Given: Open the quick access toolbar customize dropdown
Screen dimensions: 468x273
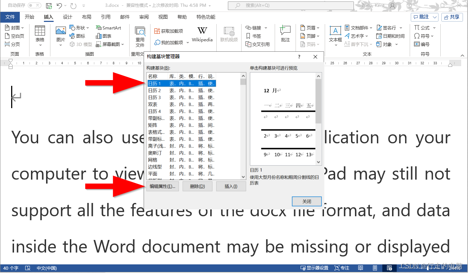Looking at the screenshot, I should (x=84, y=6).
